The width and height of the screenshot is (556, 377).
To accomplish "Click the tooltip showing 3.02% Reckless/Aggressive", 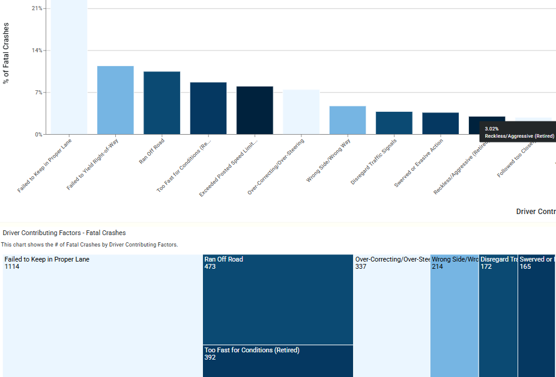I will point(518,130).
